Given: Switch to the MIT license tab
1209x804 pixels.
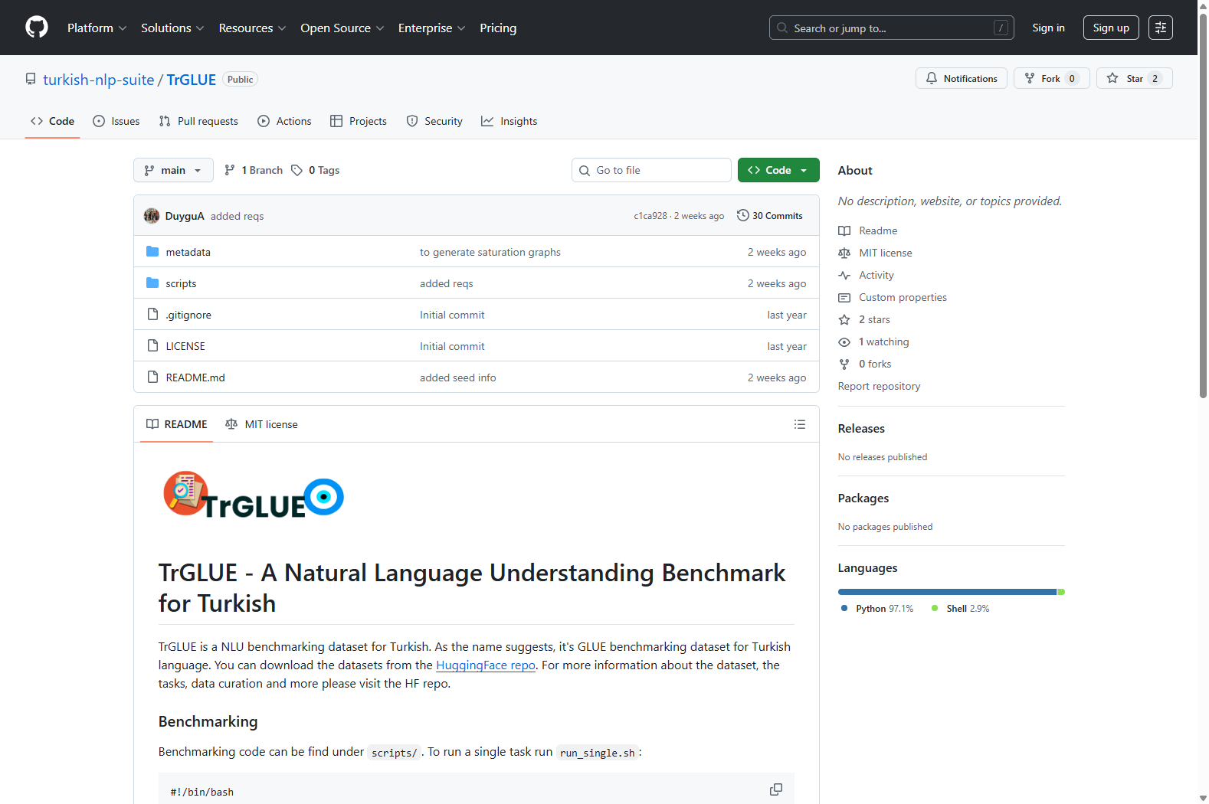Looking at the screenshot, I should tap(261, 424).
